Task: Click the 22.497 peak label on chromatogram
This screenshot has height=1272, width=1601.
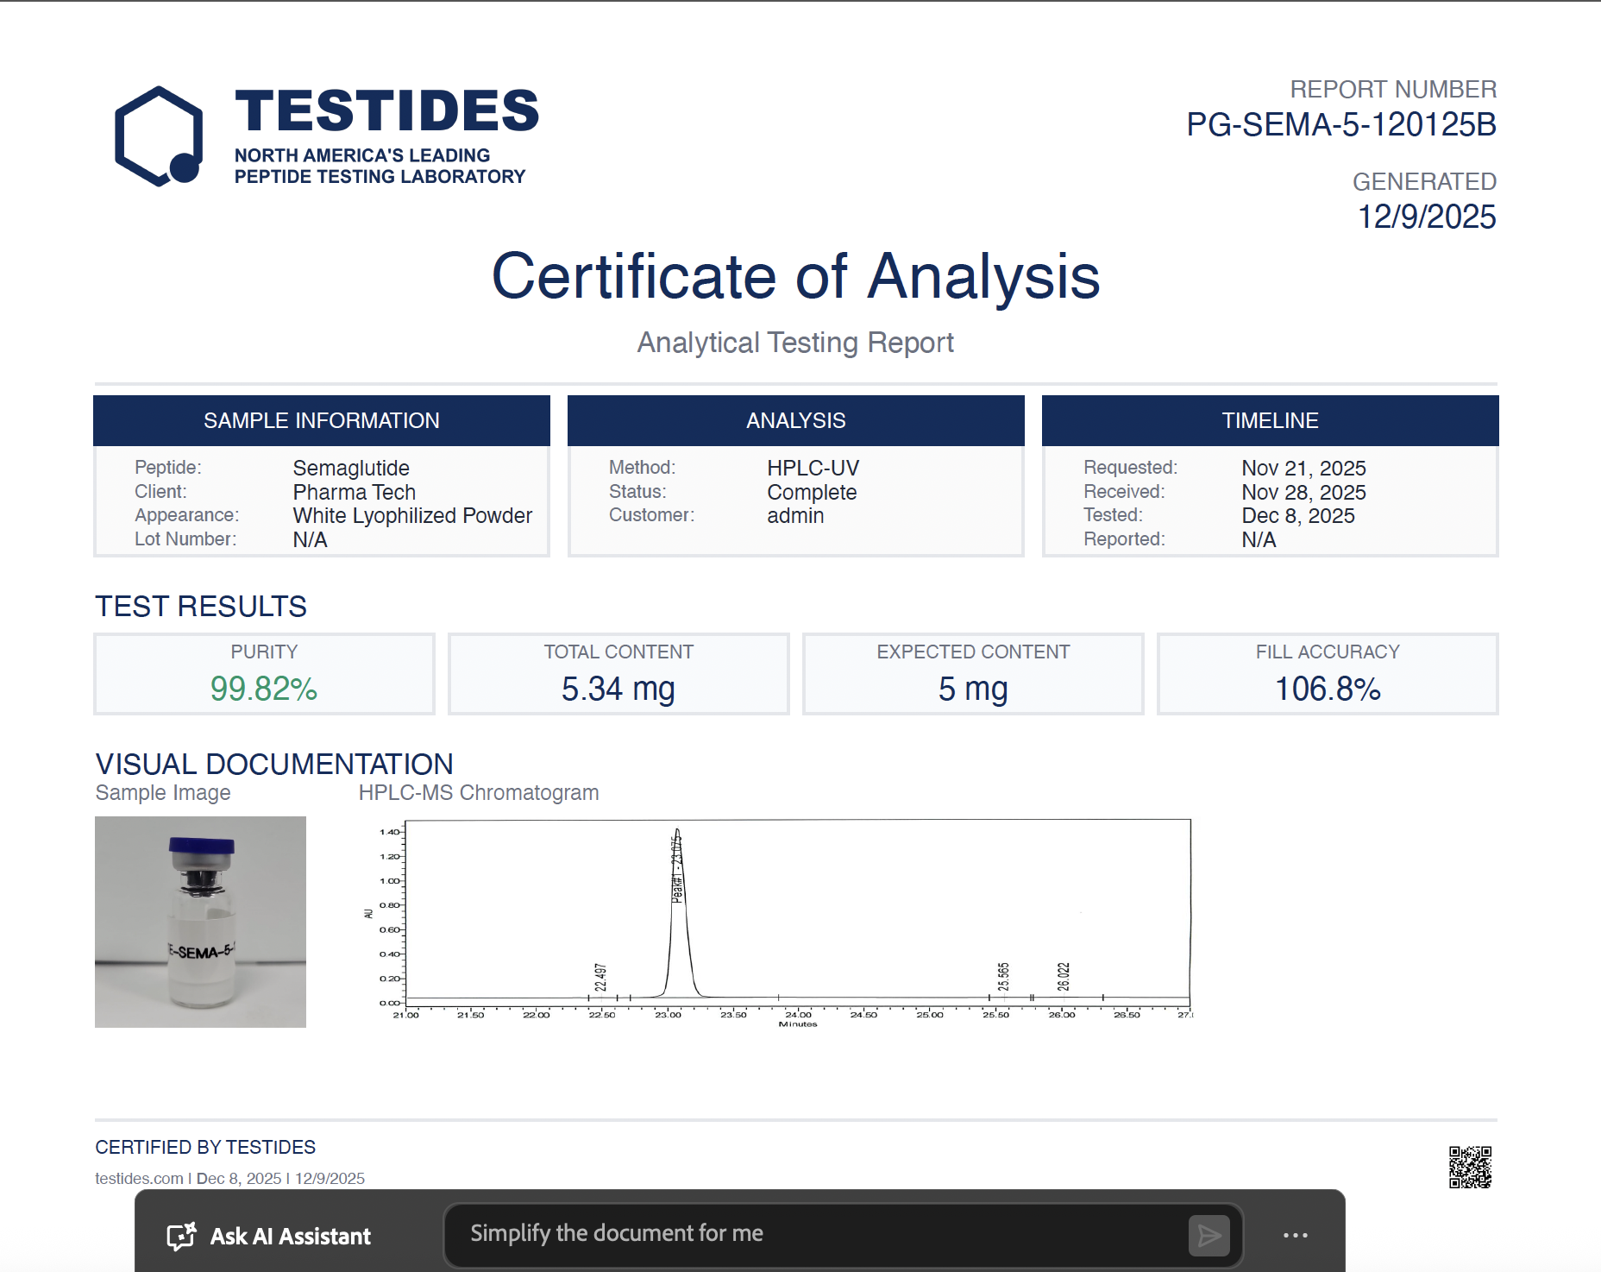Action: point(600,977)
